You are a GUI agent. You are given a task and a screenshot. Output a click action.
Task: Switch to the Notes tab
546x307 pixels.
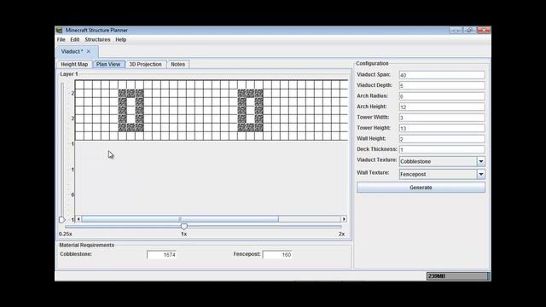[178, 65]
